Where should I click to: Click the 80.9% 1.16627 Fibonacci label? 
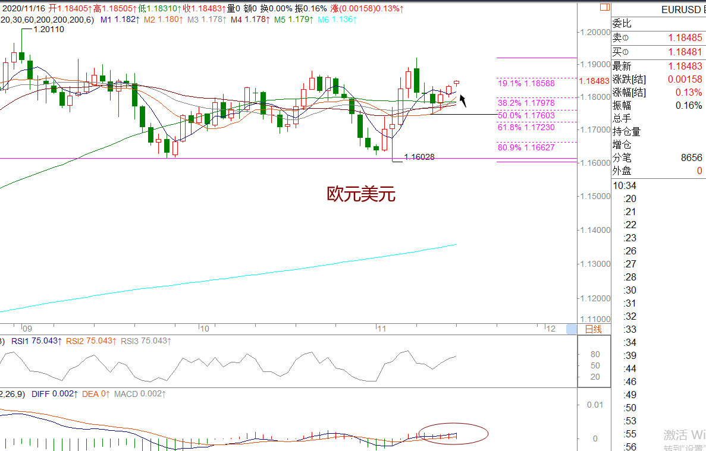[526, 147]
